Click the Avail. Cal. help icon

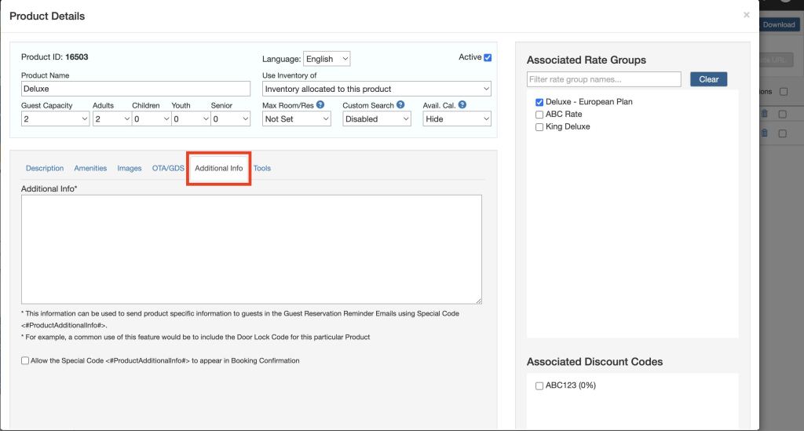click(462, 105)
